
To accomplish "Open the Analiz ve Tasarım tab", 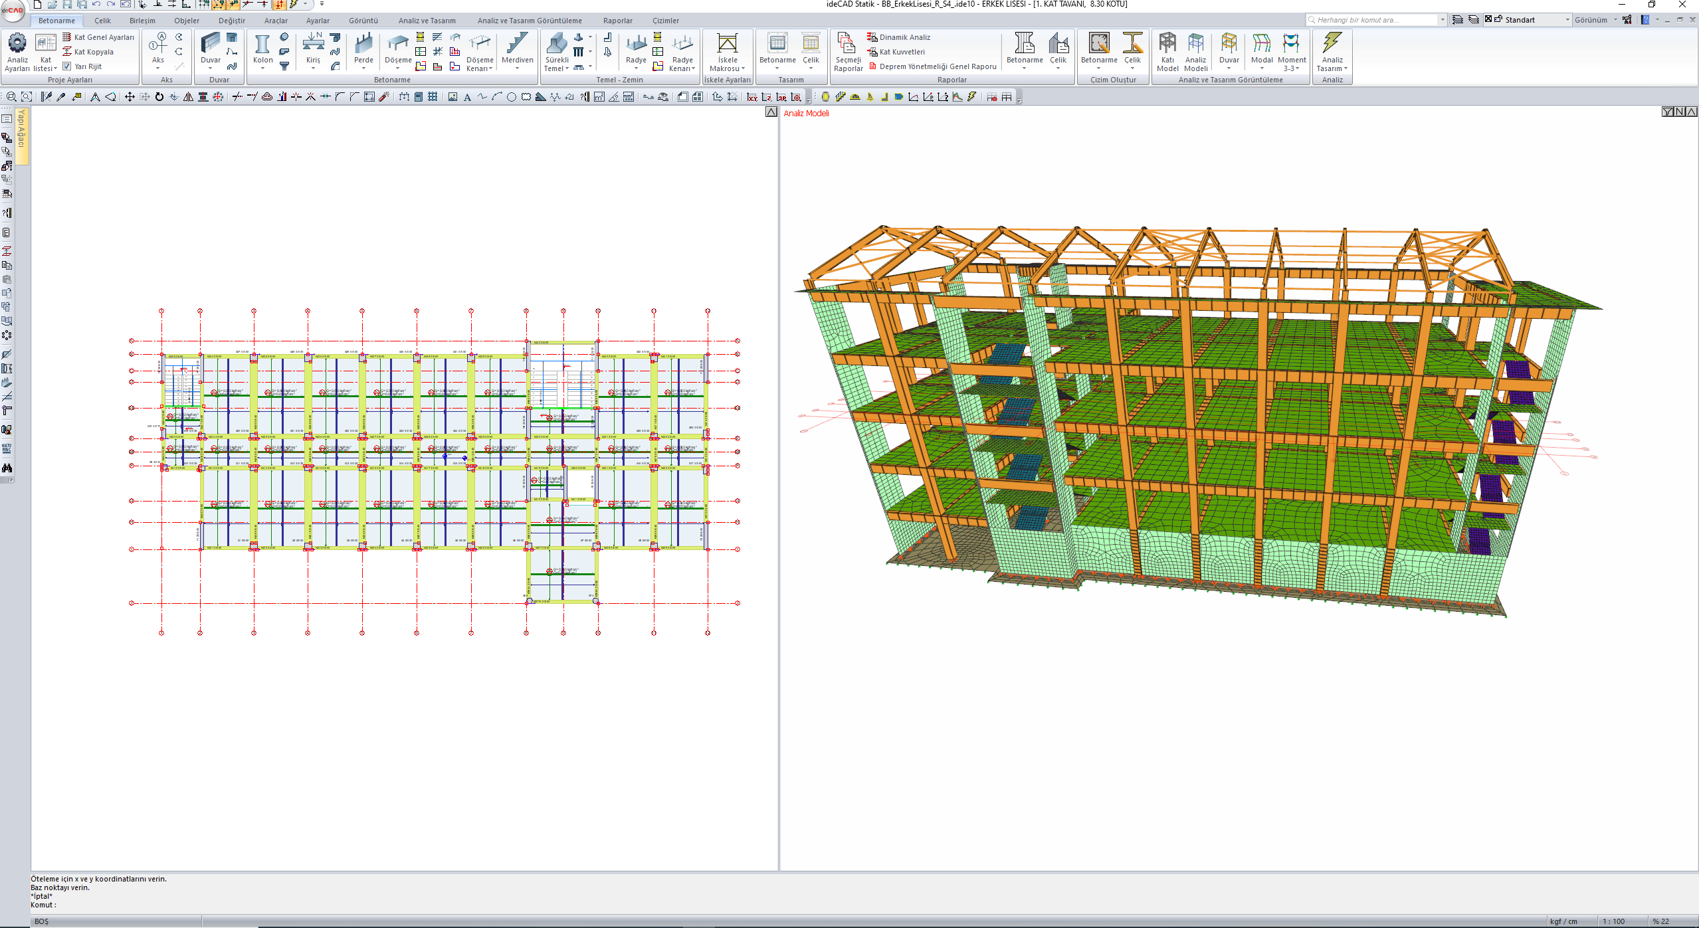I will (427, 21).
